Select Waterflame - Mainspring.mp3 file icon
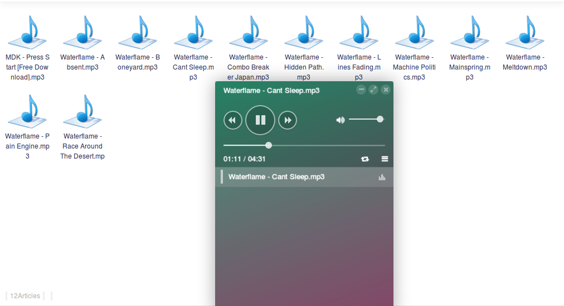This screenshot has width=564, height=306. [470, 33]
